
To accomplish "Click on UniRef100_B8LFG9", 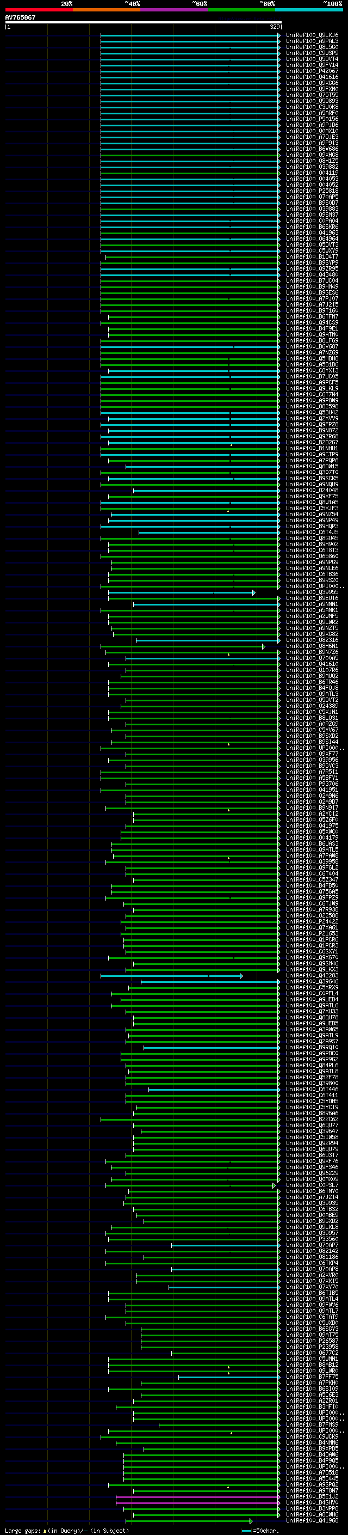I will pyautogui.click(x=312, y=341).
